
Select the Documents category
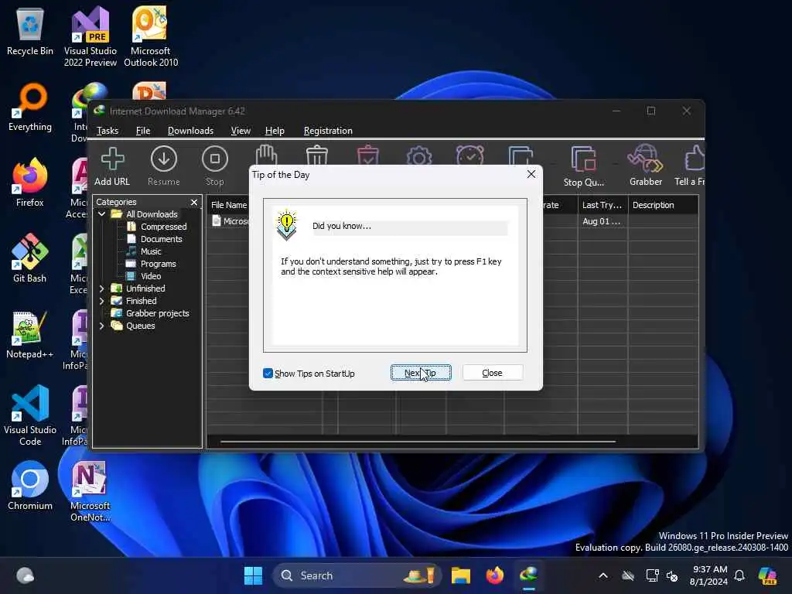pos(161,239)
